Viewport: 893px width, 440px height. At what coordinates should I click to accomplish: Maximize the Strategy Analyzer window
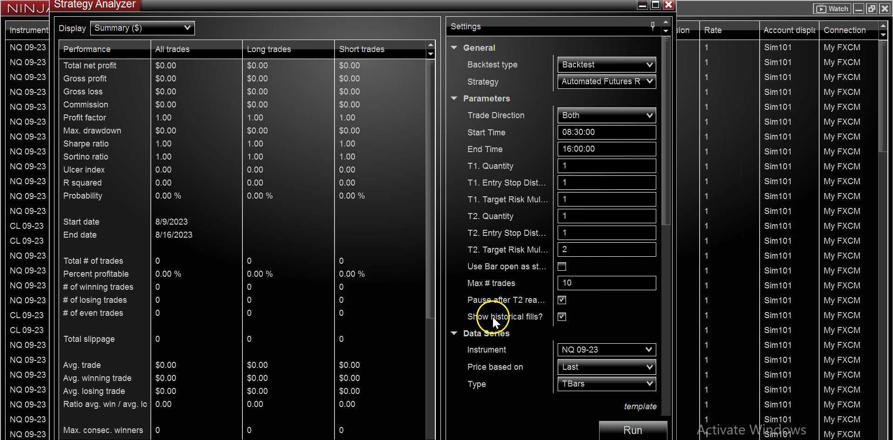(655, 5)
